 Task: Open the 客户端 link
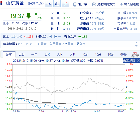(83, 4)
